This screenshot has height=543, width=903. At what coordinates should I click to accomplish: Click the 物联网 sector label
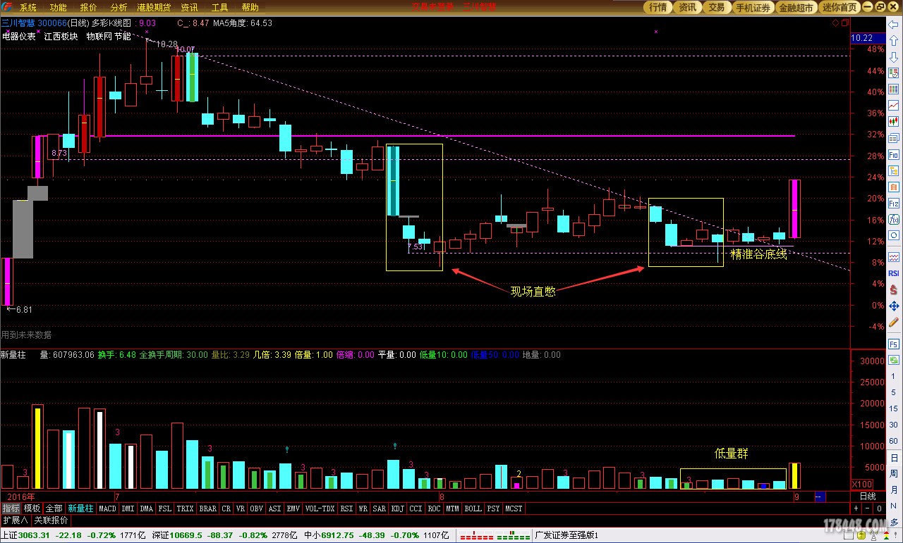99,36
